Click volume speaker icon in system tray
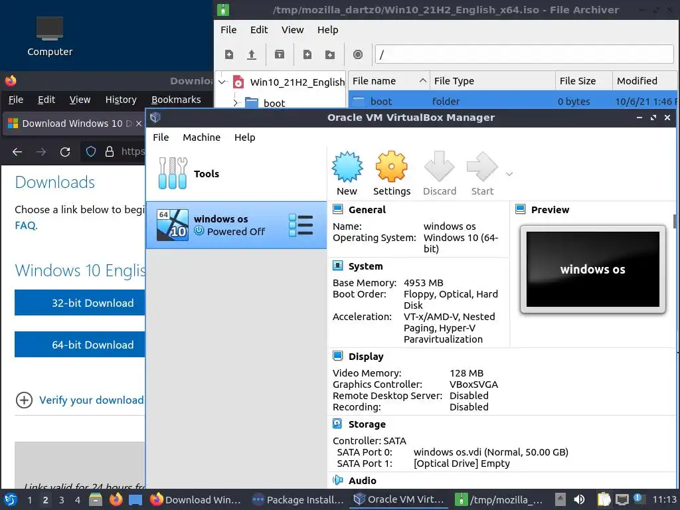 579,499
